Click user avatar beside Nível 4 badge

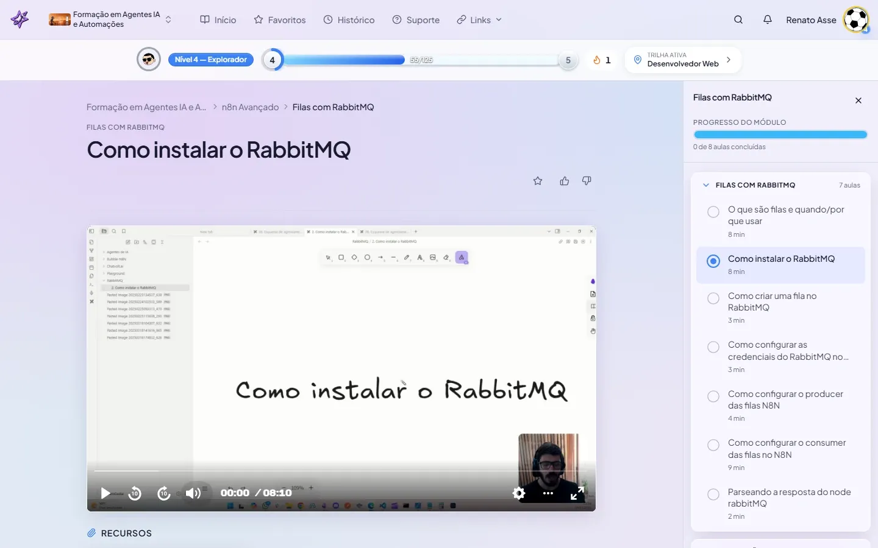tap(149, 59)
